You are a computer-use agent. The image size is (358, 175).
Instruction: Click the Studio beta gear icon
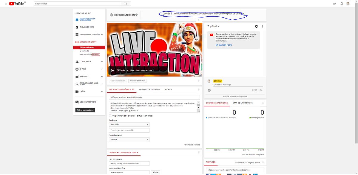[77, 20]
